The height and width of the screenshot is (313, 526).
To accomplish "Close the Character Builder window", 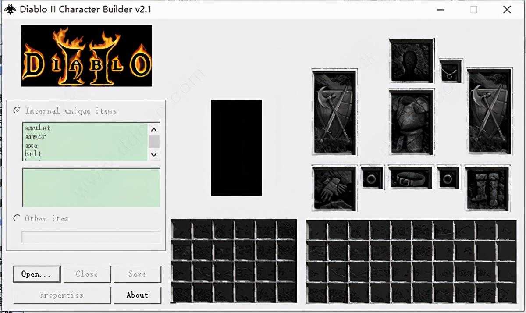I will 507,10.
